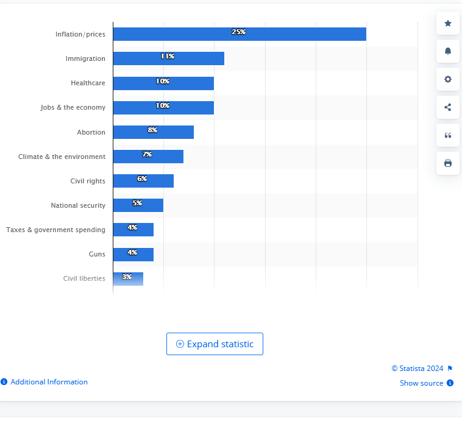The width and height of the screenshot is (462, 424).
Task: Open chart settings gear icon
Action: (448, 79)
